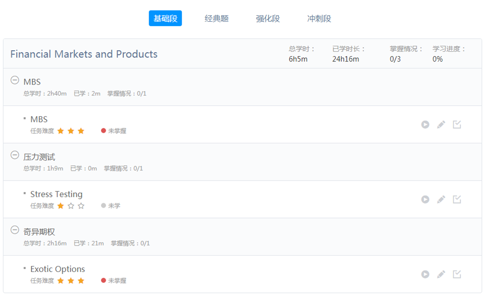The width and height of the screenshot is (491, 302).
Task: Play the Exotic Options lesson video
Action: click(425, 274)
